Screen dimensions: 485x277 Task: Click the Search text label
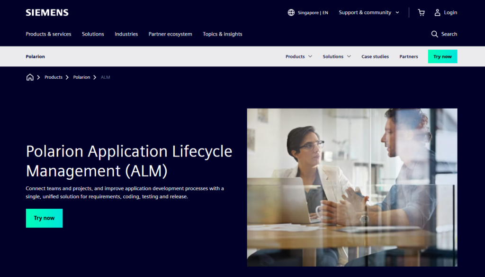(449, 34)
